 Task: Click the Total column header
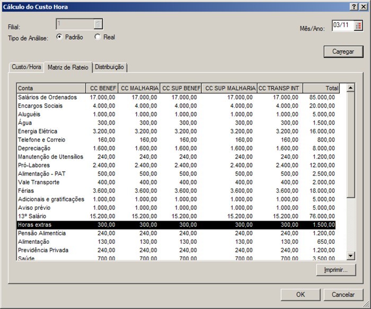(321, 89)
